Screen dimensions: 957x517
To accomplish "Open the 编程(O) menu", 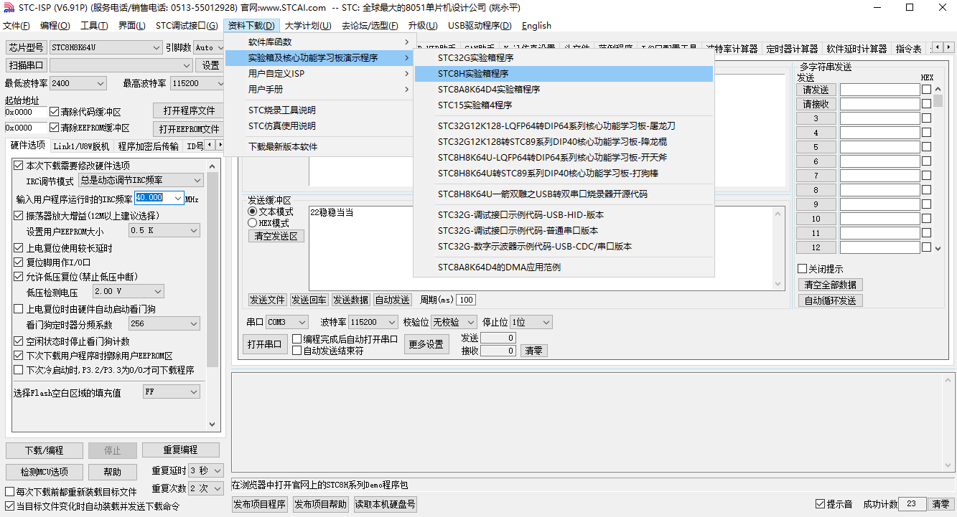I will click(x=55, y=26).
